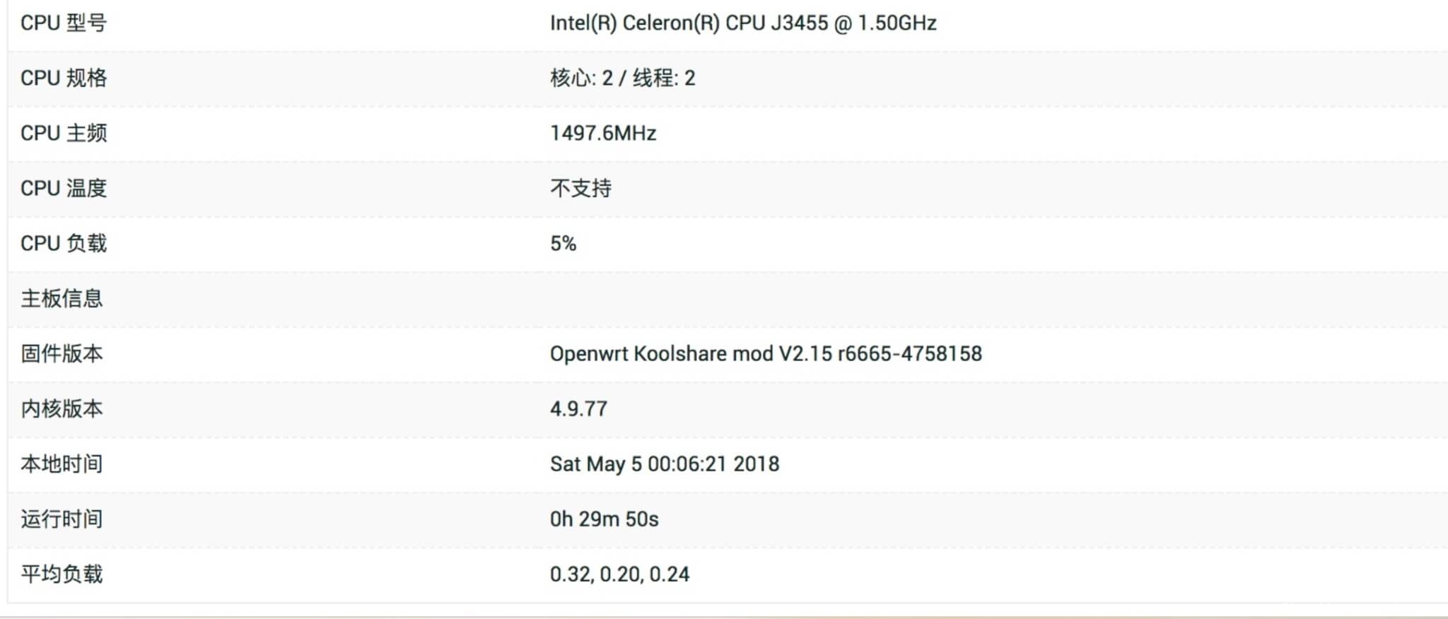Click the Intel Celeron J3455 model text
This screenshot has height=619, width=1448.
tap(743, 23)
